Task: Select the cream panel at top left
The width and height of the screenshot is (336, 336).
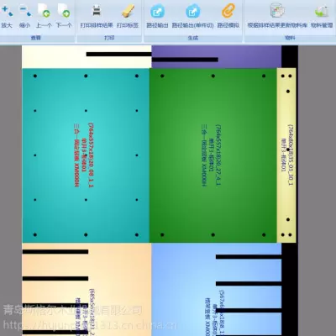Action: tap(87, 57)
